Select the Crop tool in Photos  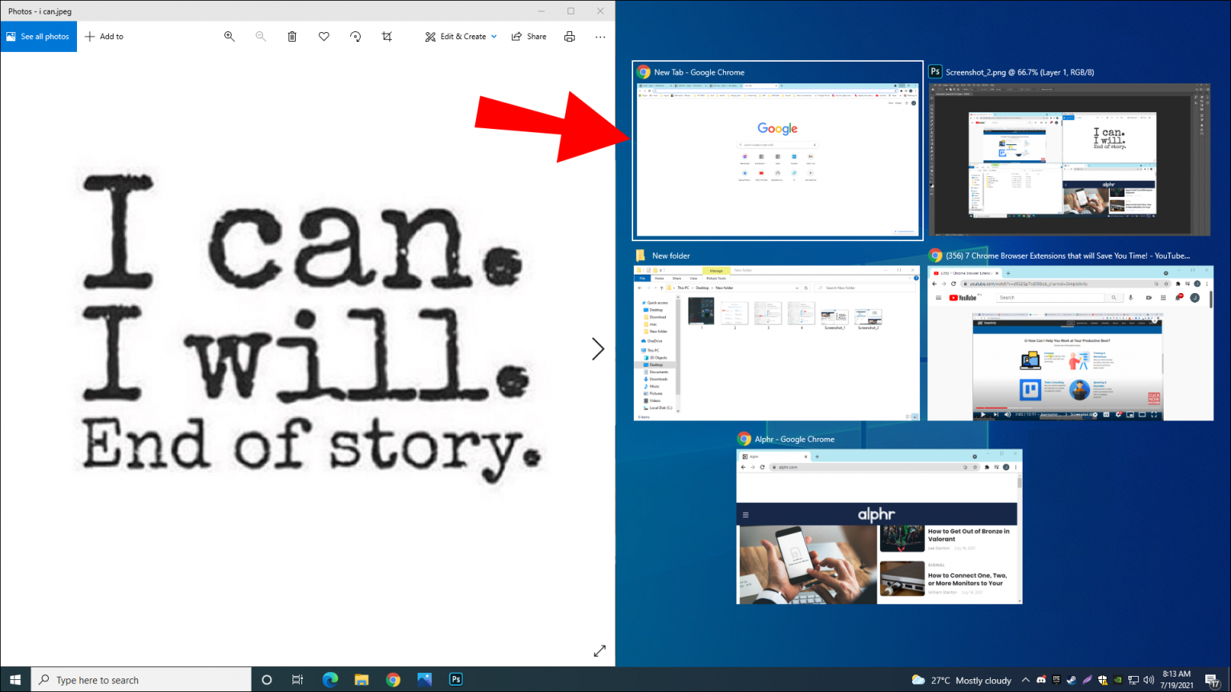tap(386, 36)
